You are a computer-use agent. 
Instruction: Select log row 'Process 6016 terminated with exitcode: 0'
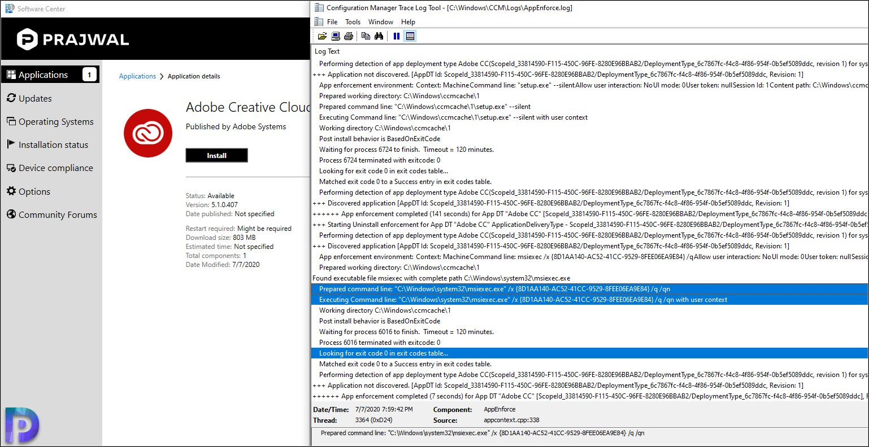590,343
